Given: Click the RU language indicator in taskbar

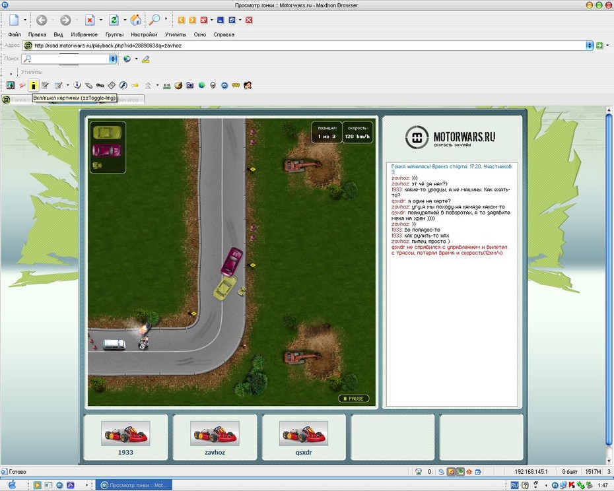Looking at the screenshot, I should tap(514, 485).
